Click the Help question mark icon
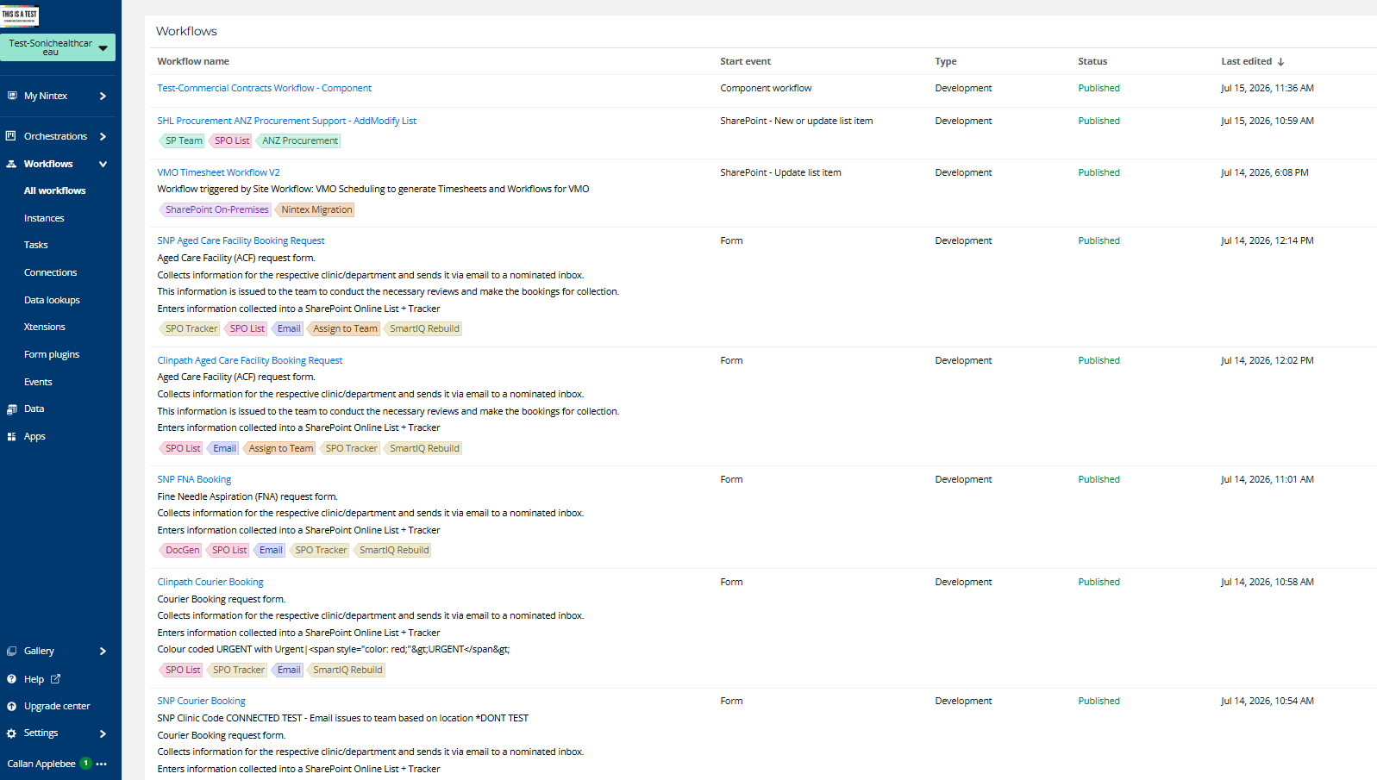The height and width of the screenshot is (780, 1377). pyautogui.click(x=11, y=679)
